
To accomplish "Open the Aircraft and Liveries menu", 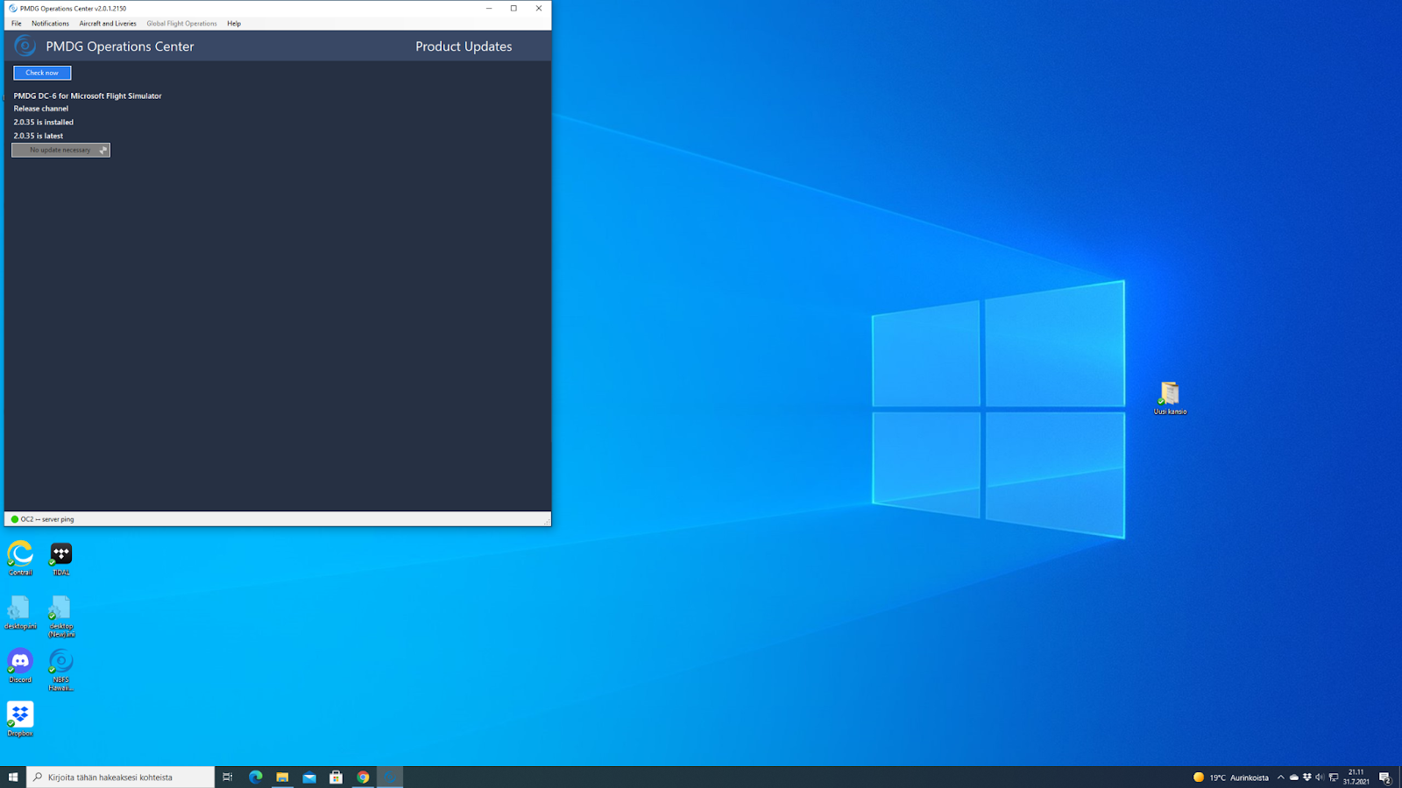I will (x=108, y=24).
